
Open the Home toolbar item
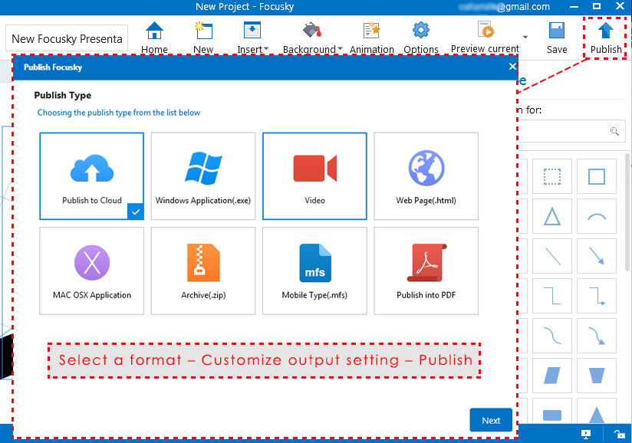154,38
